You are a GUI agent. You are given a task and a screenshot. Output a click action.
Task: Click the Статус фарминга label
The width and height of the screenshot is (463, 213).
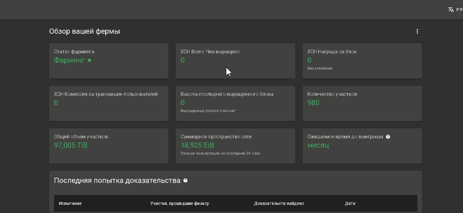click(74, 52)
